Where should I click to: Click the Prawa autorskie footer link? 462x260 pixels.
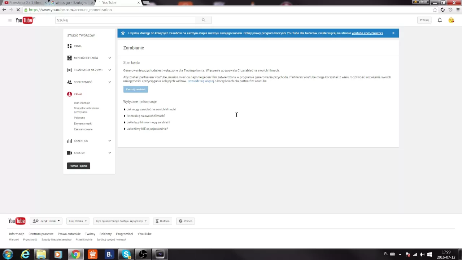[x=69, y=234]
